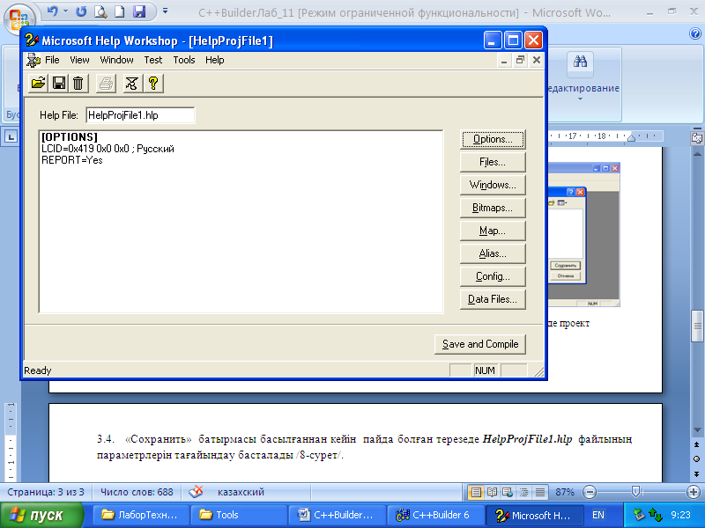The height and width of the screenshot is (528, 705).
Task: Open the View menu in Help Workshop
Action: click(x=79, y=60)
